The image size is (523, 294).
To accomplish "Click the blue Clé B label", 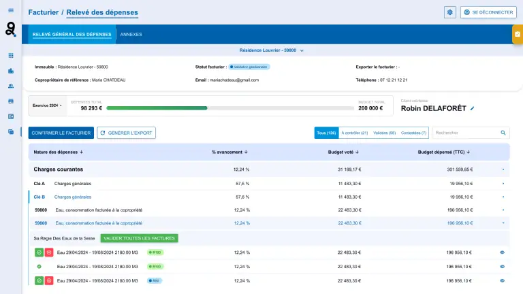I will [x=39, y=197].
